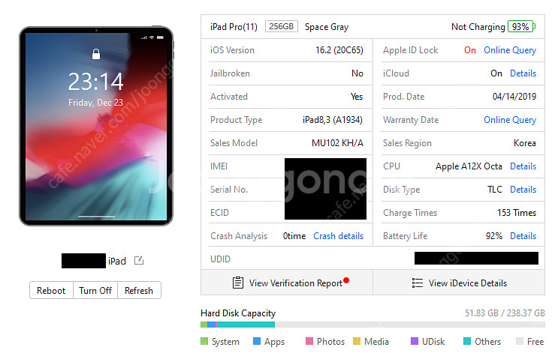Click the edit device name icon
The width and height of the screenshot is (558, 362).
click(139, 260)
